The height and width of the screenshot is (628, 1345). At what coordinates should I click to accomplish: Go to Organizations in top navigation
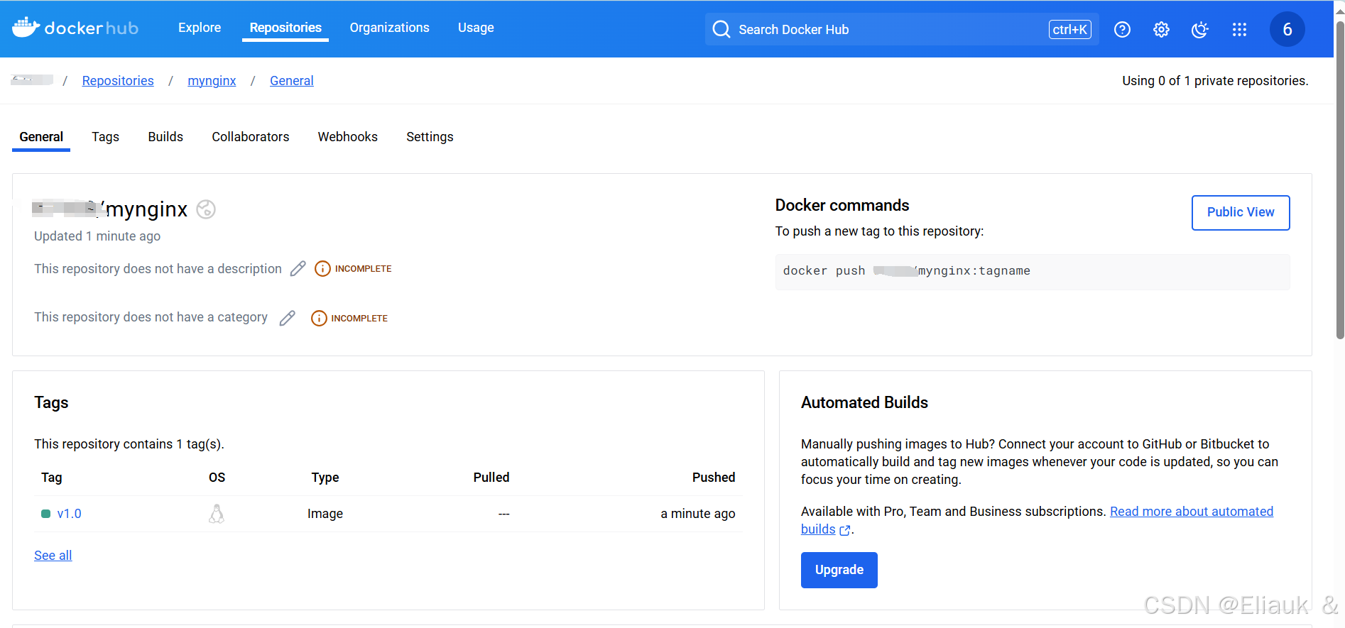click(390, 28)
